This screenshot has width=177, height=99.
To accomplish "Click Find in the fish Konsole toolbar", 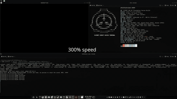I will pos(172,5).
